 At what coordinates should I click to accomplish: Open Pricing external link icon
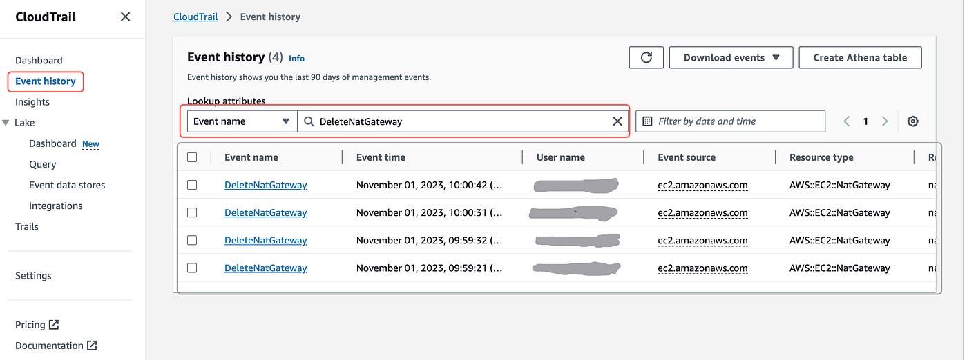[54, 324]
